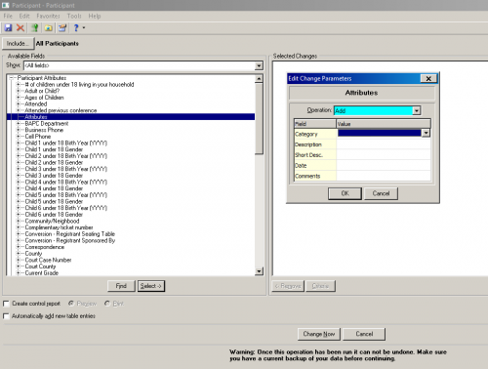Click the Field column header
The width and height of the screenshot is (488, 369).
tap(315, 124)
